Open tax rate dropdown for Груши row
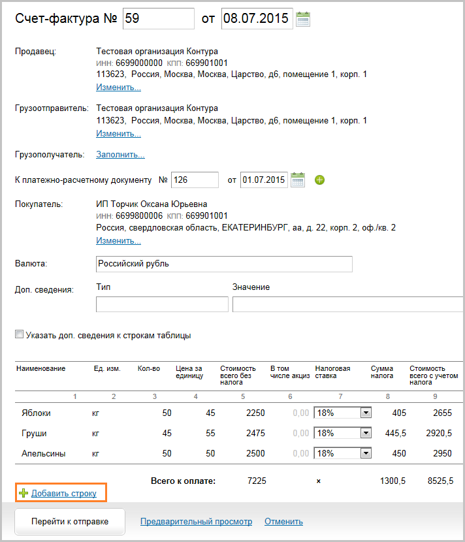The image size is (465, 542). tap(366, 433)
